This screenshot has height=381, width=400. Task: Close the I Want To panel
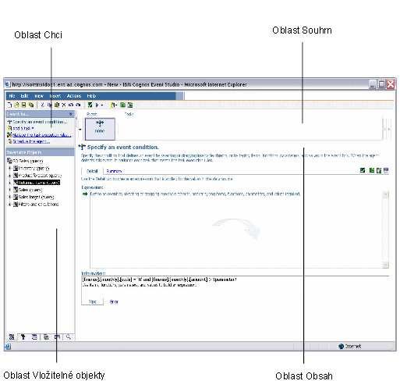(71, 114)
